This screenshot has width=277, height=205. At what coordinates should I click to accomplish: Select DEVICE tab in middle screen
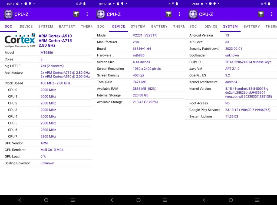point(118,26)
